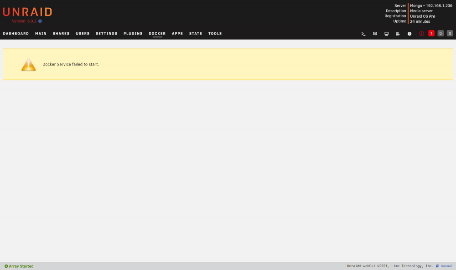The height and width of the screenshot is (270, 456).
Task: Click the 'Array Started' status text
Action: point(21,266)
